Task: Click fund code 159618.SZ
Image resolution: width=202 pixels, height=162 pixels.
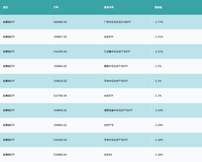Action: [60, 81]
